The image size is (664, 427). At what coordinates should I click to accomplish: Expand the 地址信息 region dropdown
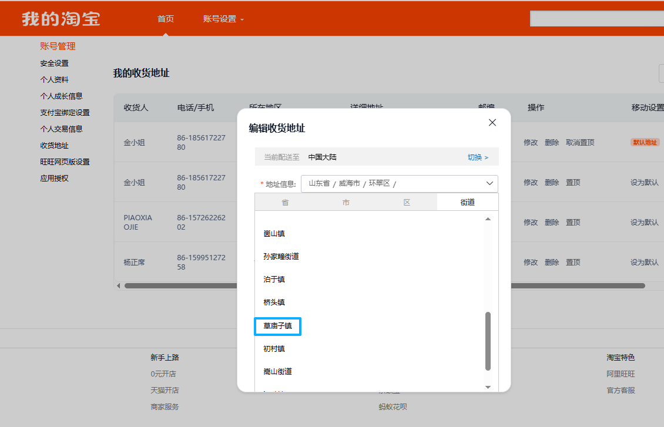pos(489,184)
